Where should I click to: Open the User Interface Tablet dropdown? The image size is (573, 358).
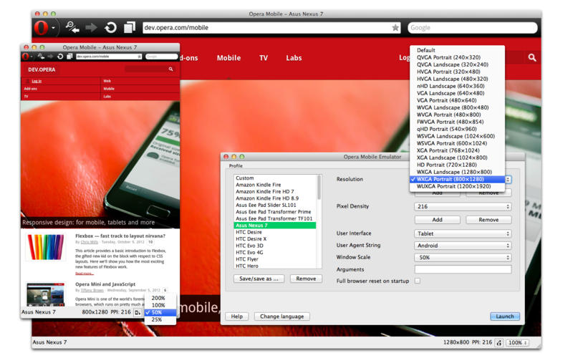click(x=462, y=233)
